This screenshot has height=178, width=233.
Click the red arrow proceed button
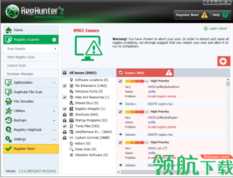pyautogui.click(x=224, y=61)
